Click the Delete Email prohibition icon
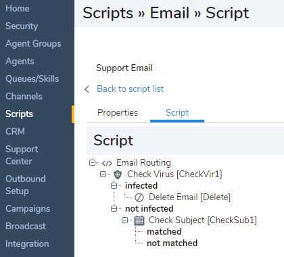The width and height of the screenshot is (284, 257). (139, 197)
